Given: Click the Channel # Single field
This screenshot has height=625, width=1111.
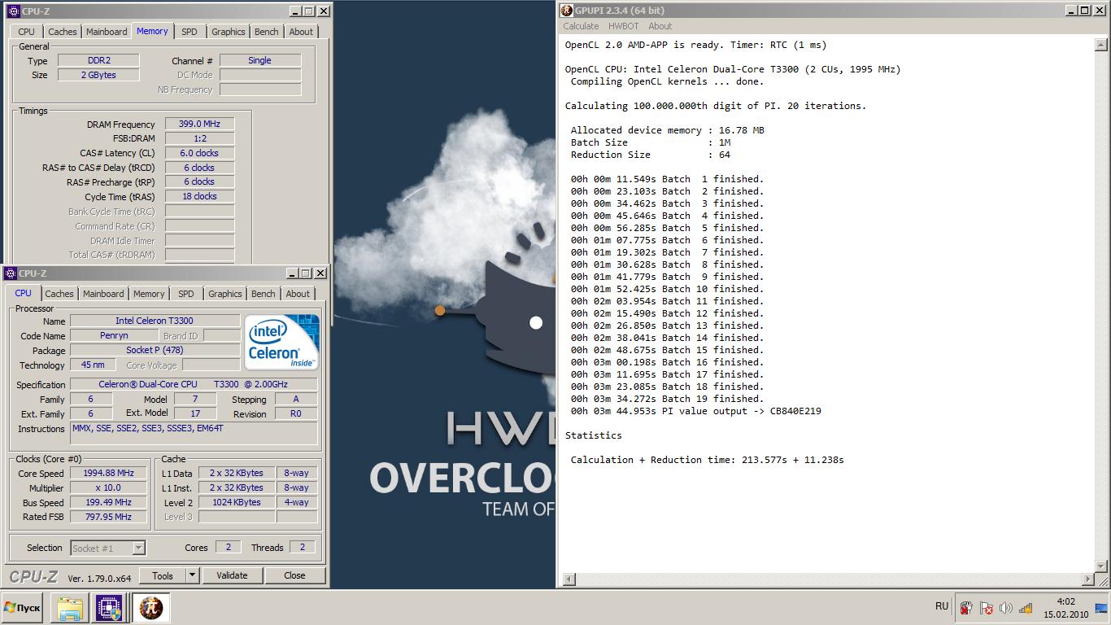Looking at the screenshot, I should [x=260, y=60].
